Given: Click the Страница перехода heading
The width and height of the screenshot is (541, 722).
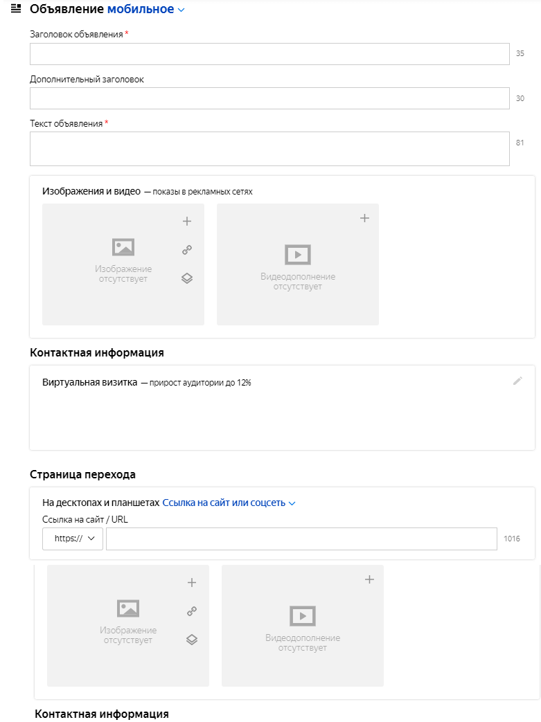Looking at the screenshot, I should (x=82, y=474).
